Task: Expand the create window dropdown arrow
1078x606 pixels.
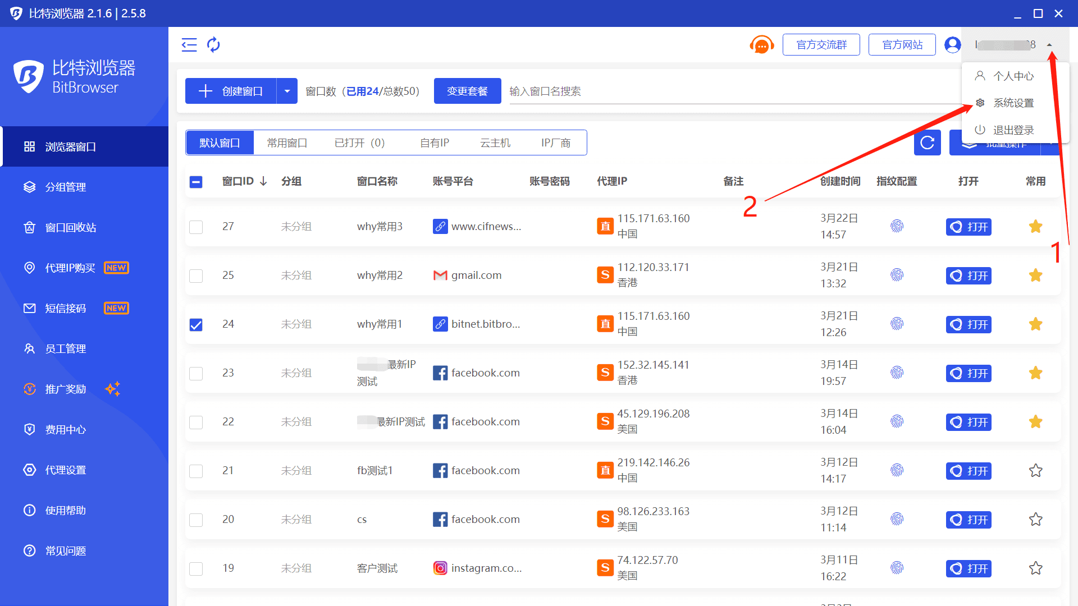Action: click(287, 91)
